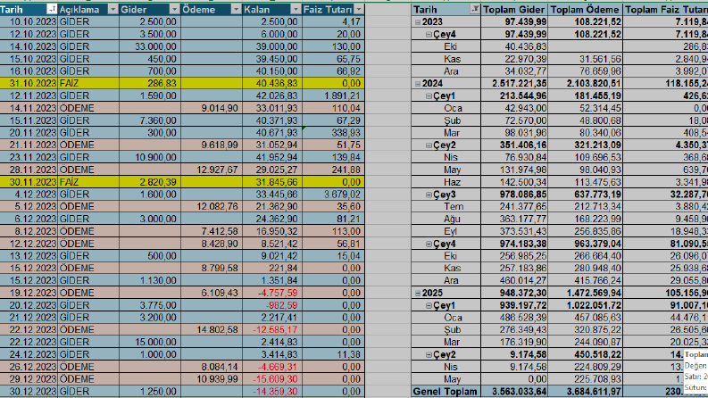Select the pivot value 460.014,27
This screenshot has height=398, width=708.
coord(514,281)
